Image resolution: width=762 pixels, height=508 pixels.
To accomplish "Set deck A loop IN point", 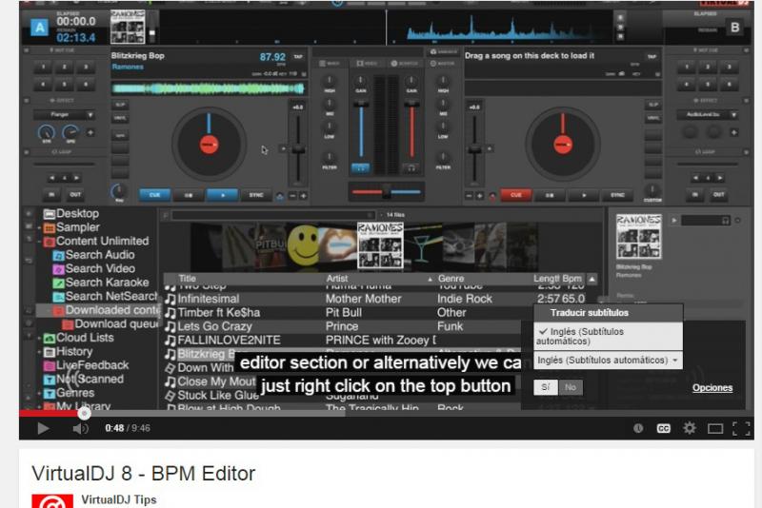I will (x=51, y=195).
